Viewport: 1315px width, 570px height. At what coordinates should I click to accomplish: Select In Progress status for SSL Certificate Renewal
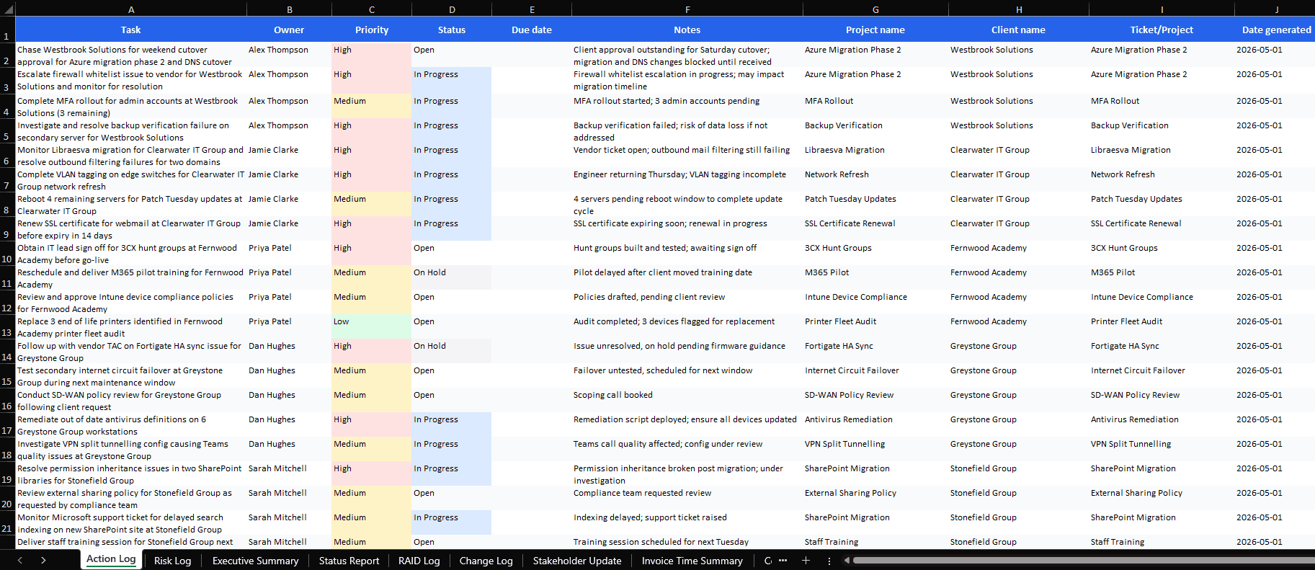[452, 228]
